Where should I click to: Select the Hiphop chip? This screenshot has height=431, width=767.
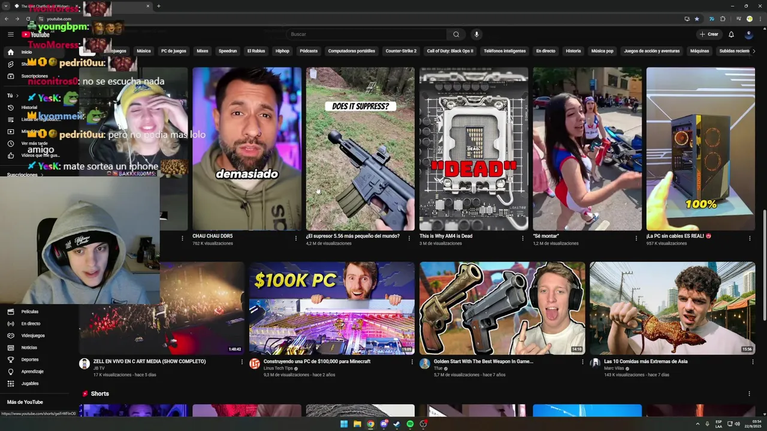pyautogui.click(x=282, y=51)
